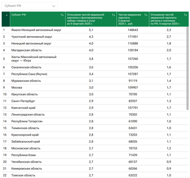The image size is (190, 178).
Task: Click the chevron arrow in Субъект РФ selector
Action: pos(54,6)
